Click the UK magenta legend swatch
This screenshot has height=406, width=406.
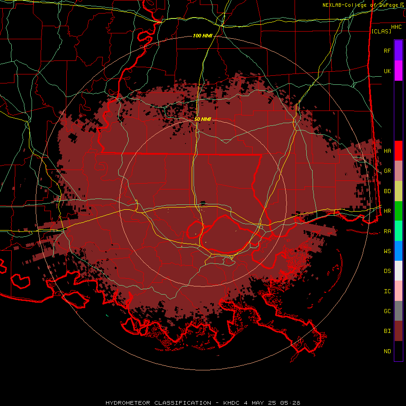tap(398, 71)
